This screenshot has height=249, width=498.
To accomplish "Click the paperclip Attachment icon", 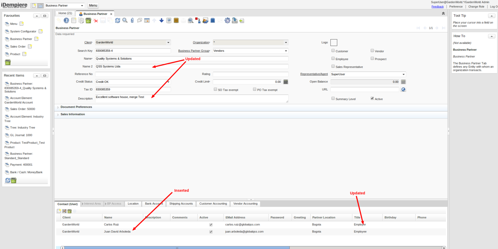I will [x=132, y=21].
